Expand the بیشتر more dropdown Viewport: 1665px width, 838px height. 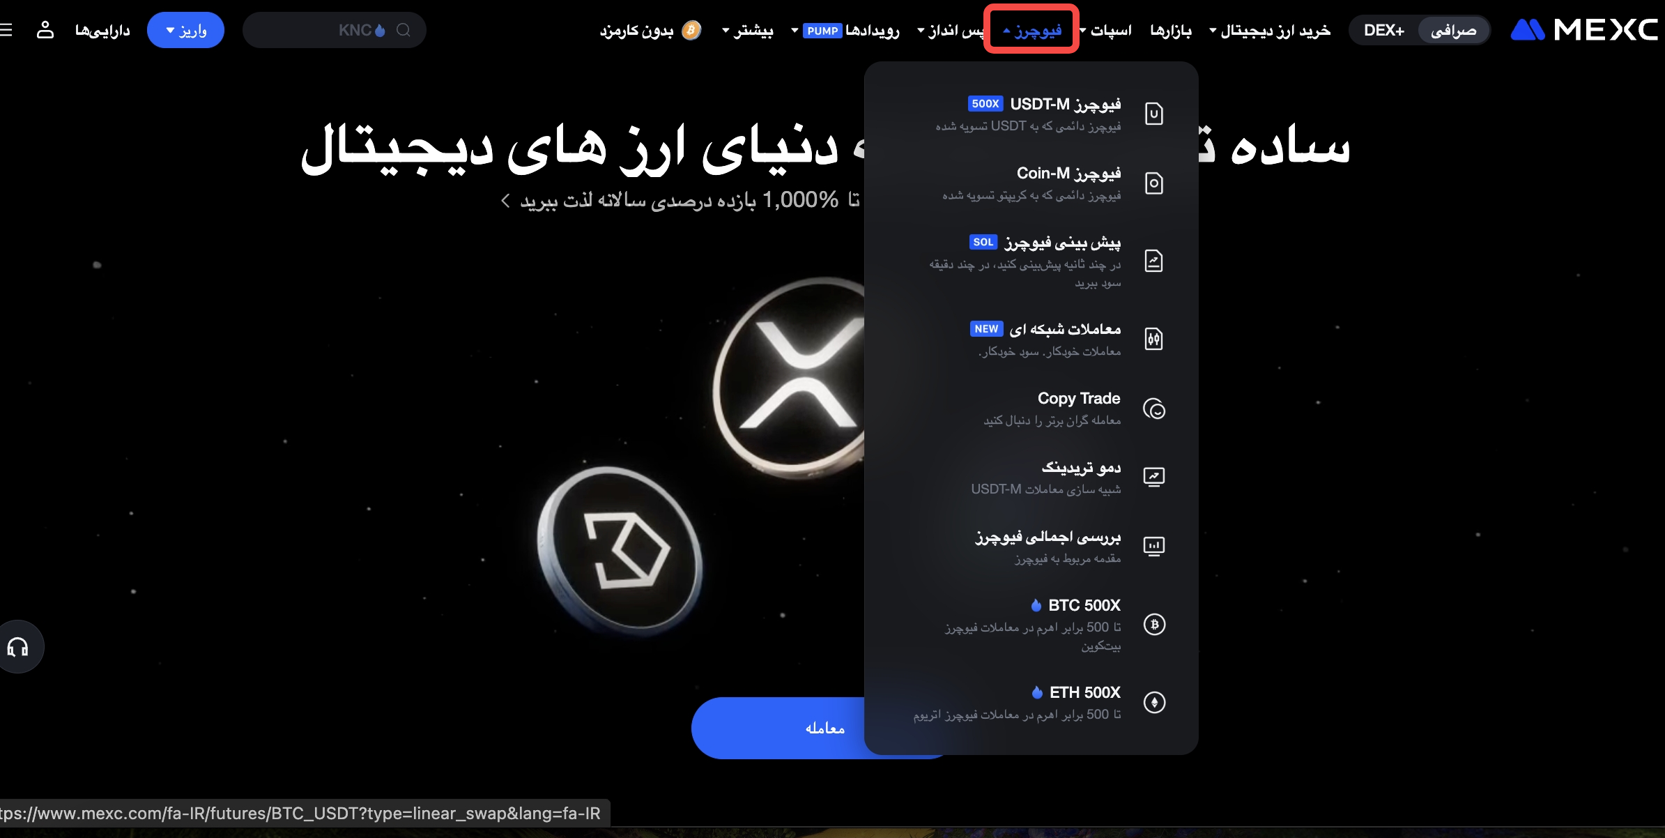coord(747,30)
